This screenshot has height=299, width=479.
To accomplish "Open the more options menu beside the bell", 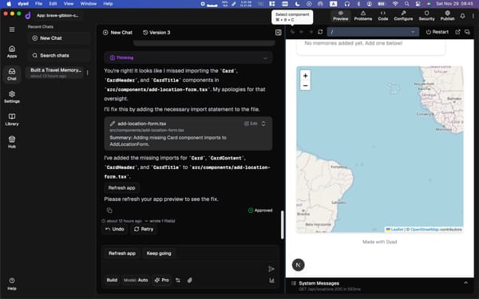I will (473, 16).
